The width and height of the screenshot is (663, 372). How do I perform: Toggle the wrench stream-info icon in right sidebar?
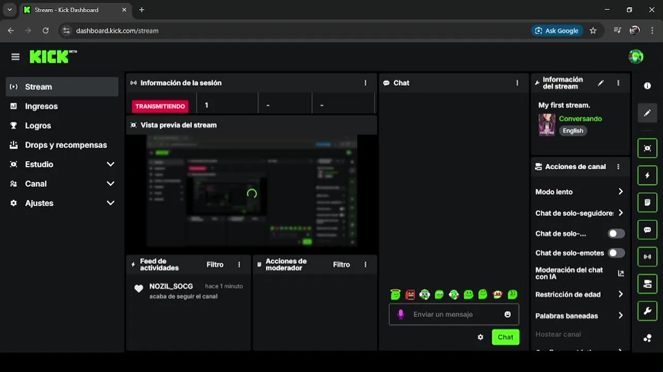647,311
